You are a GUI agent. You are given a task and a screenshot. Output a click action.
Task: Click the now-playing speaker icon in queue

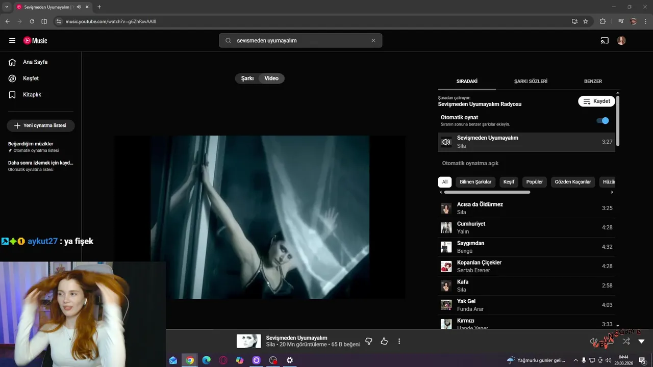[446, 142]
